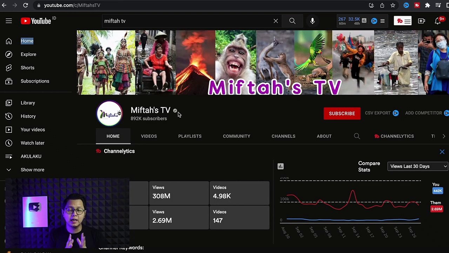This screenshot has height=253, width=449.
Task: Click the magnifier search button
Action: 292,21
